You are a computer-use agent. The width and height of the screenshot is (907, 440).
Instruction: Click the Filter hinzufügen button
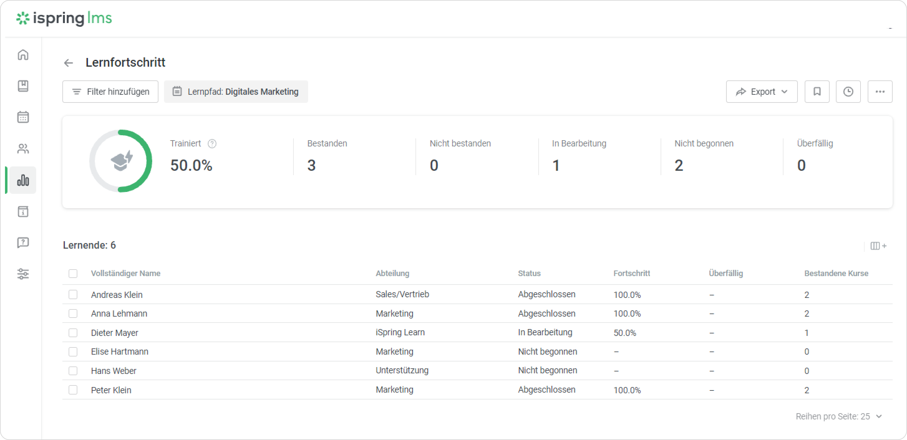click(110, 92)
